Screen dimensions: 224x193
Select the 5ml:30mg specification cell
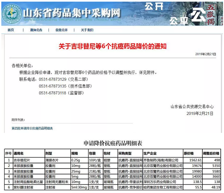click(80, 187)
